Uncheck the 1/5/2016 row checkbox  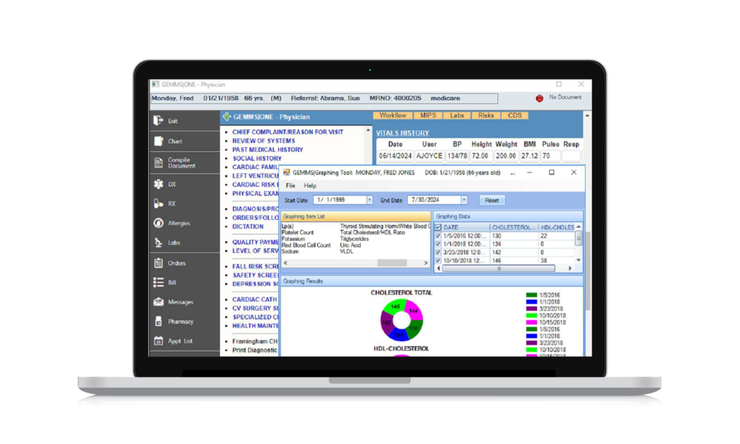438,236
